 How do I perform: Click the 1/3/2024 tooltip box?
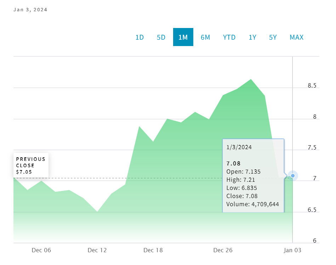253,175
